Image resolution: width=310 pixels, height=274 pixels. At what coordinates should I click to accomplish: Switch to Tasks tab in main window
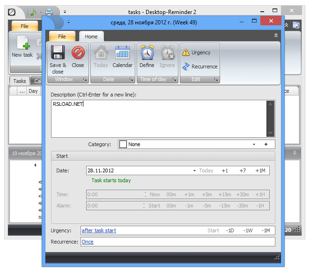click(20, 81)
